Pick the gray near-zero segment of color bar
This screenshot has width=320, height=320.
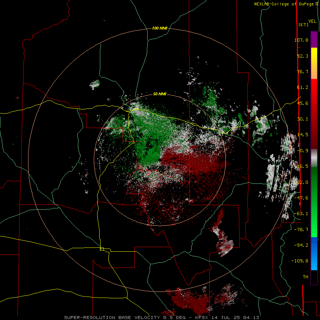314,158
